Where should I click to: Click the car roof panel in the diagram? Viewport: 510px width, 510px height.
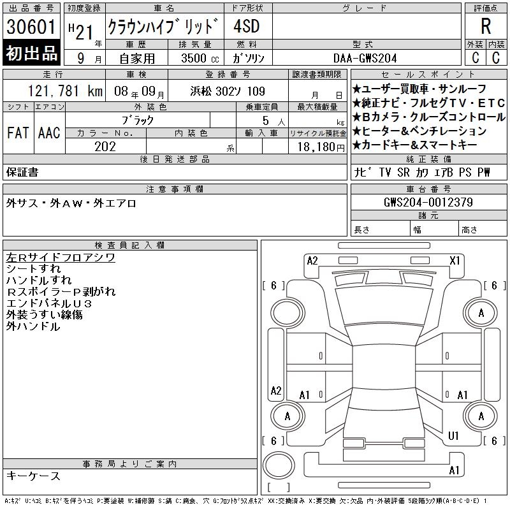[x=384, y=367]
